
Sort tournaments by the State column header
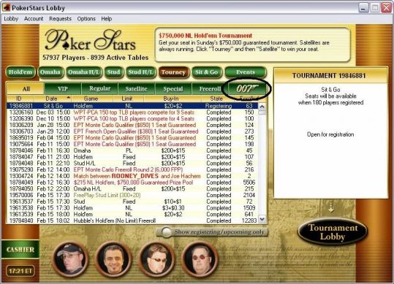coord(216,99)
